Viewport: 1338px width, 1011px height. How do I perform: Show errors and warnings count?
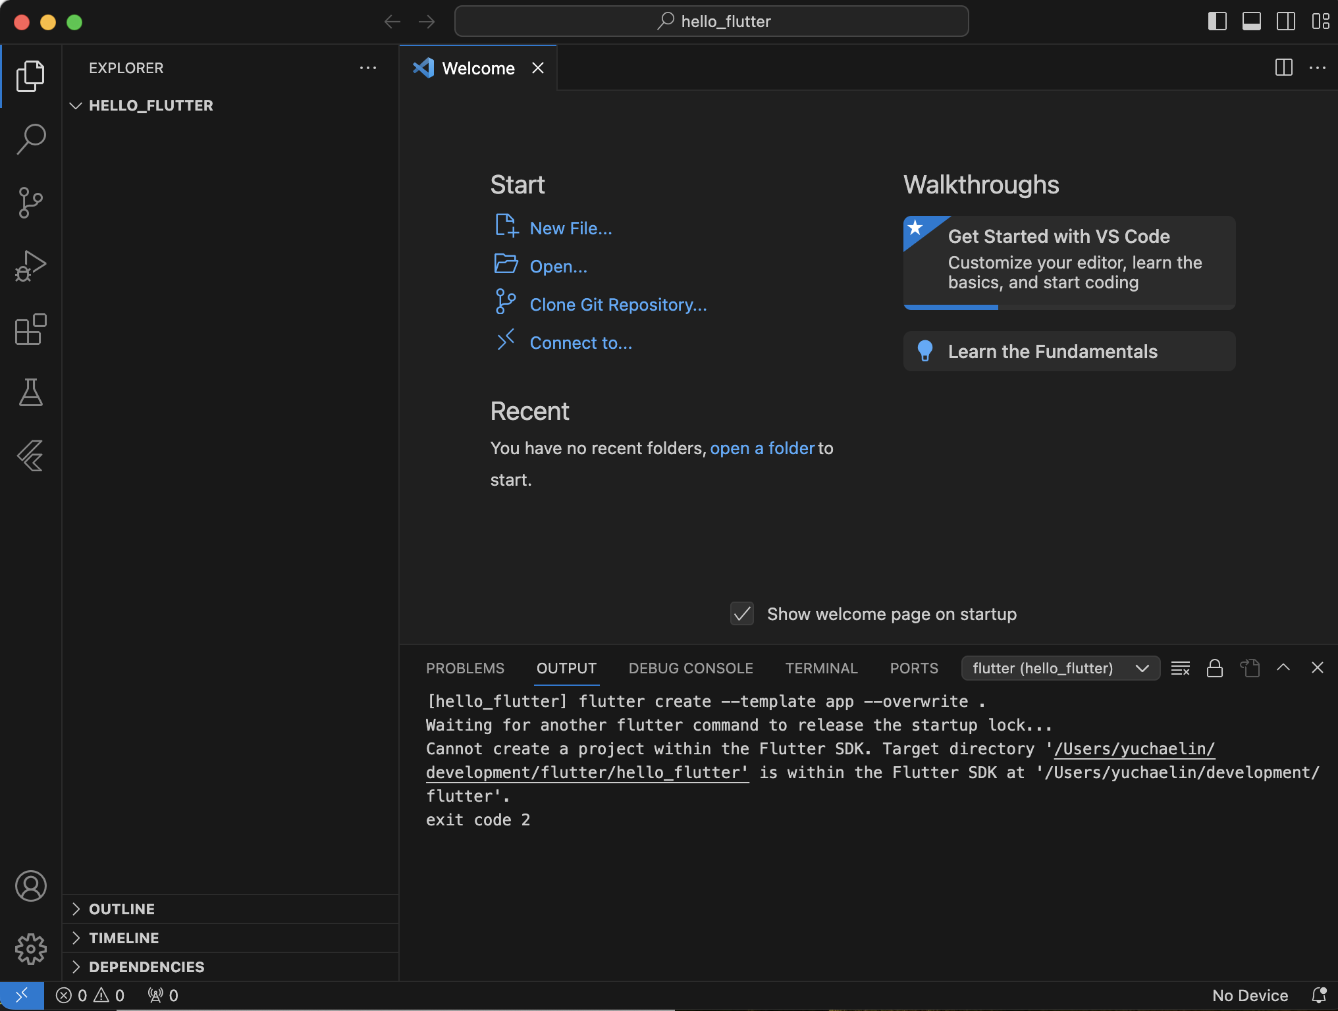90,995
